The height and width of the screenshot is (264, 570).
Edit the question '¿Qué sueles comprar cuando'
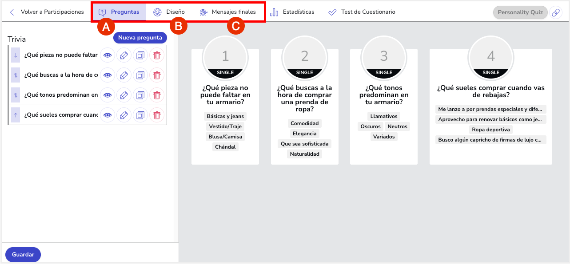pyautogui.click(x=124, y=115)
